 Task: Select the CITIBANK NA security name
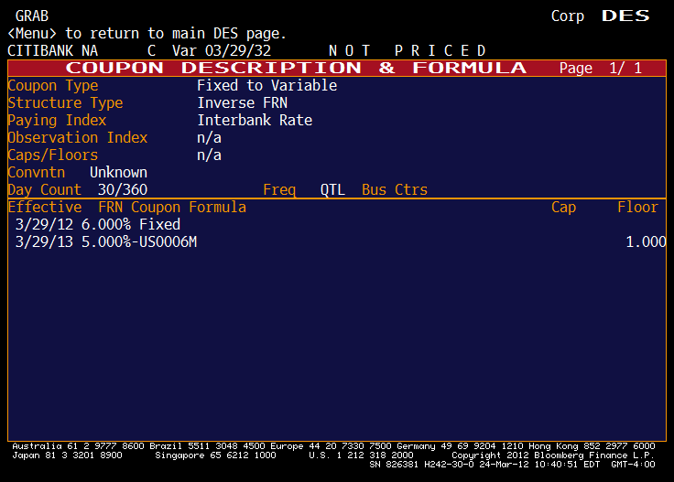tap(52, 50)
